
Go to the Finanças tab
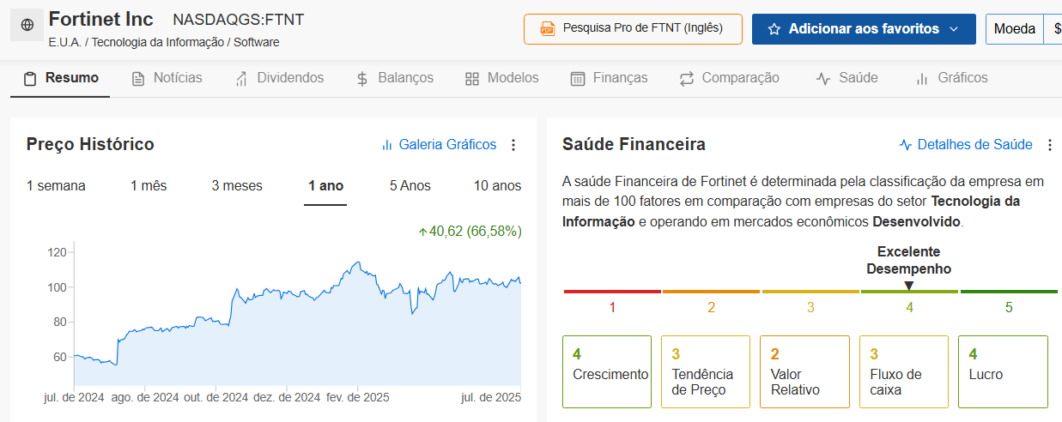(609, 78)
